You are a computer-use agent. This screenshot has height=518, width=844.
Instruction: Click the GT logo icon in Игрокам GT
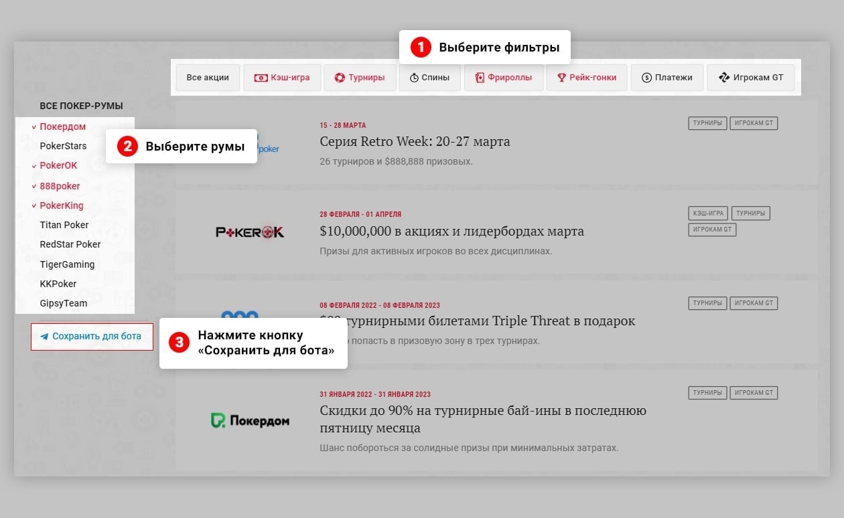coord(724,78)
